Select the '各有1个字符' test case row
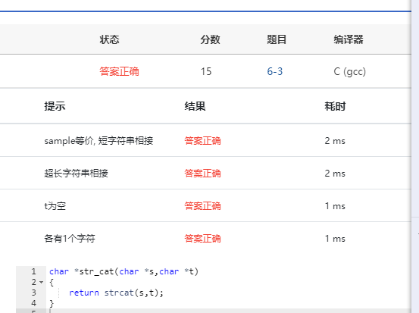Image resolution: width=419 pixels, height=313 pixels. [x=205, y=238]
